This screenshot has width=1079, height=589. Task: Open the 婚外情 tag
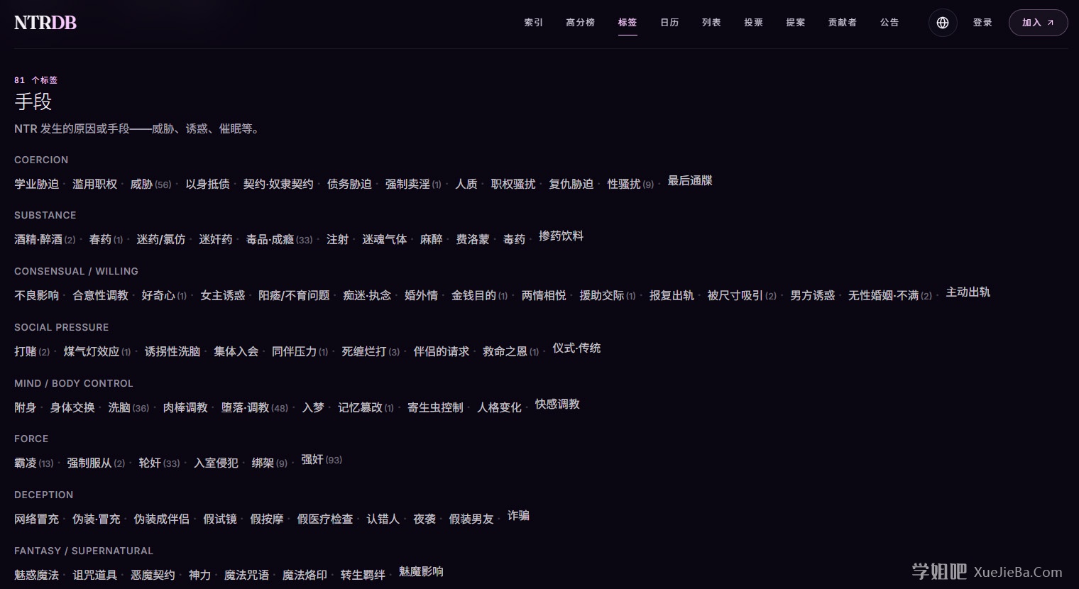click(421, 295)
